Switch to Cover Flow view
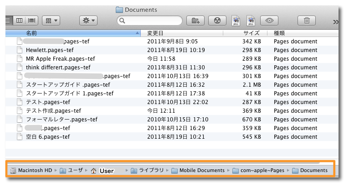Viewport: 344px width, 183px height. pyautogui.click(x=32, y=21)
